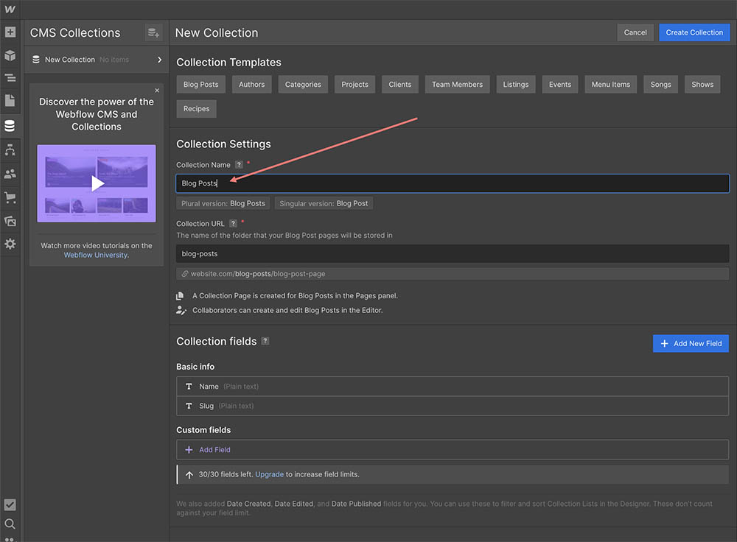Click Add Field under Custom fields
Viewport: 737px width, 542px height.
(453, 449)
